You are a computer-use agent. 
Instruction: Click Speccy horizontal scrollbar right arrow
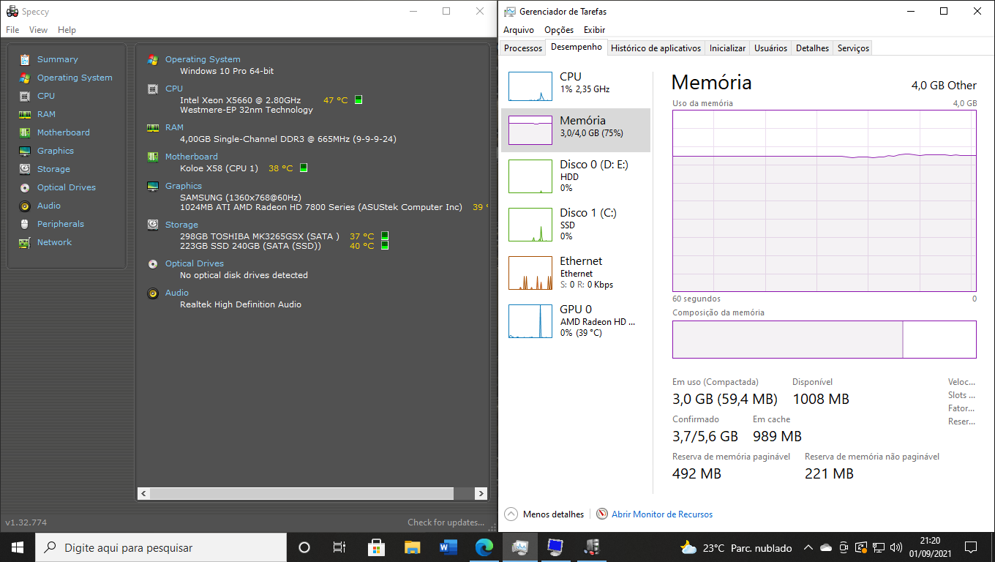pos(481,494)
